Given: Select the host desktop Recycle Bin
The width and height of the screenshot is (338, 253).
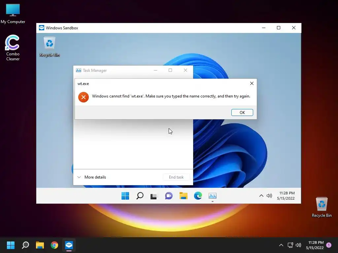Looking at the screenshot, I should click(321, 207).
